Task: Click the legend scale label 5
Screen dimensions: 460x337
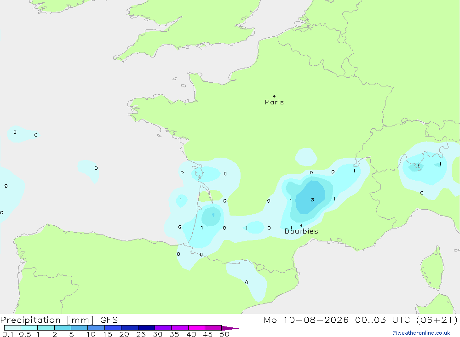Action: click(72, 334)
